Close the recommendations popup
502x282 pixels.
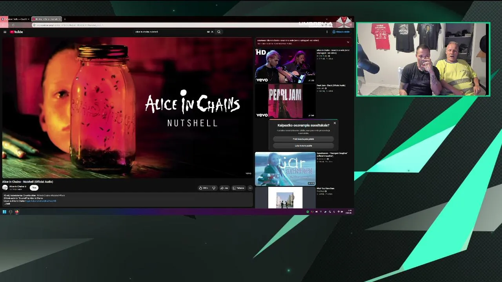pos(335,123)
